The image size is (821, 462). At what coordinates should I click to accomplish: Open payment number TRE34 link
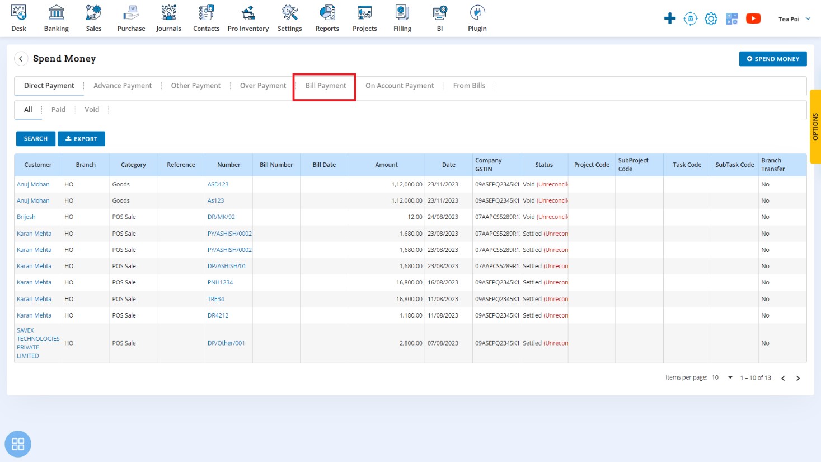click(215, 299)
